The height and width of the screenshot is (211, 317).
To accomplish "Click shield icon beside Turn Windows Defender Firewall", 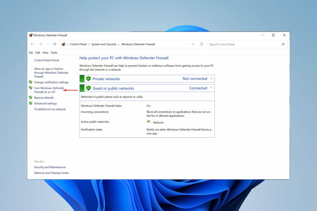I will [30, 88].
